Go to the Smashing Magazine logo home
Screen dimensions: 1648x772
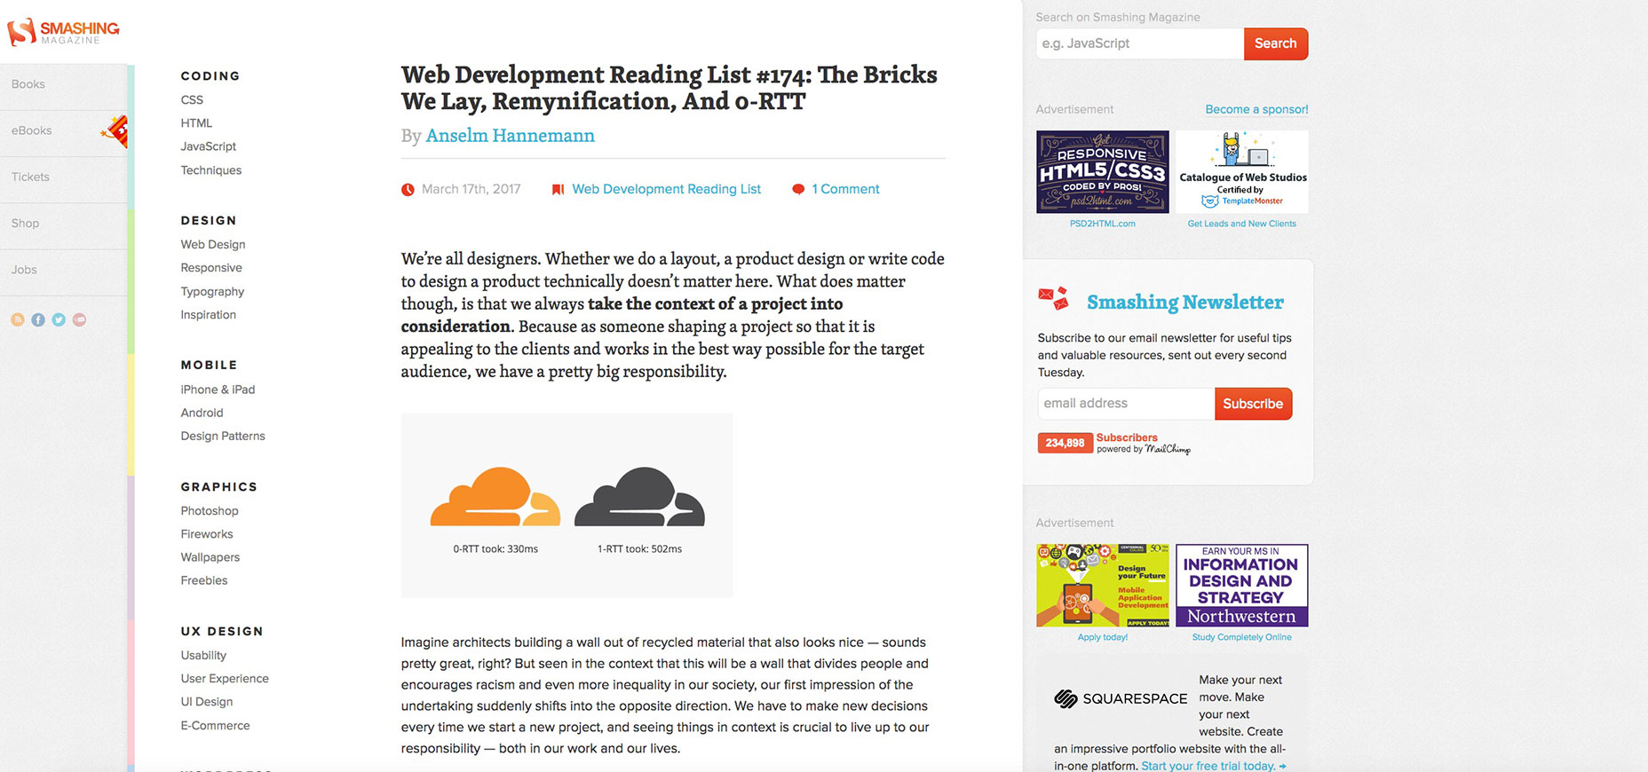[x=63, y=32]
